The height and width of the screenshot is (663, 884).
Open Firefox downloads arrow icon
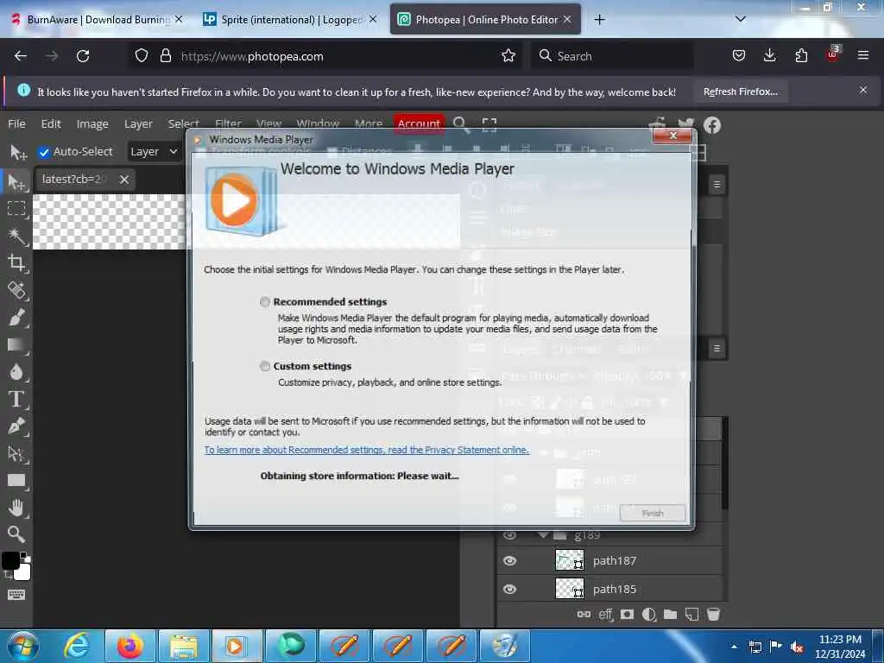[x=769, y=55]
